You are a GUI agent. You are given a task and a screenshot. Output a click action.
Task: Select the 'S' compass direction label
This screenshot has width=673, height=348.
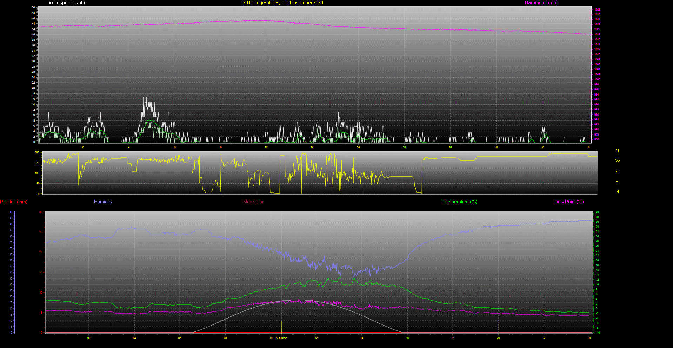(x=617, y=172)
